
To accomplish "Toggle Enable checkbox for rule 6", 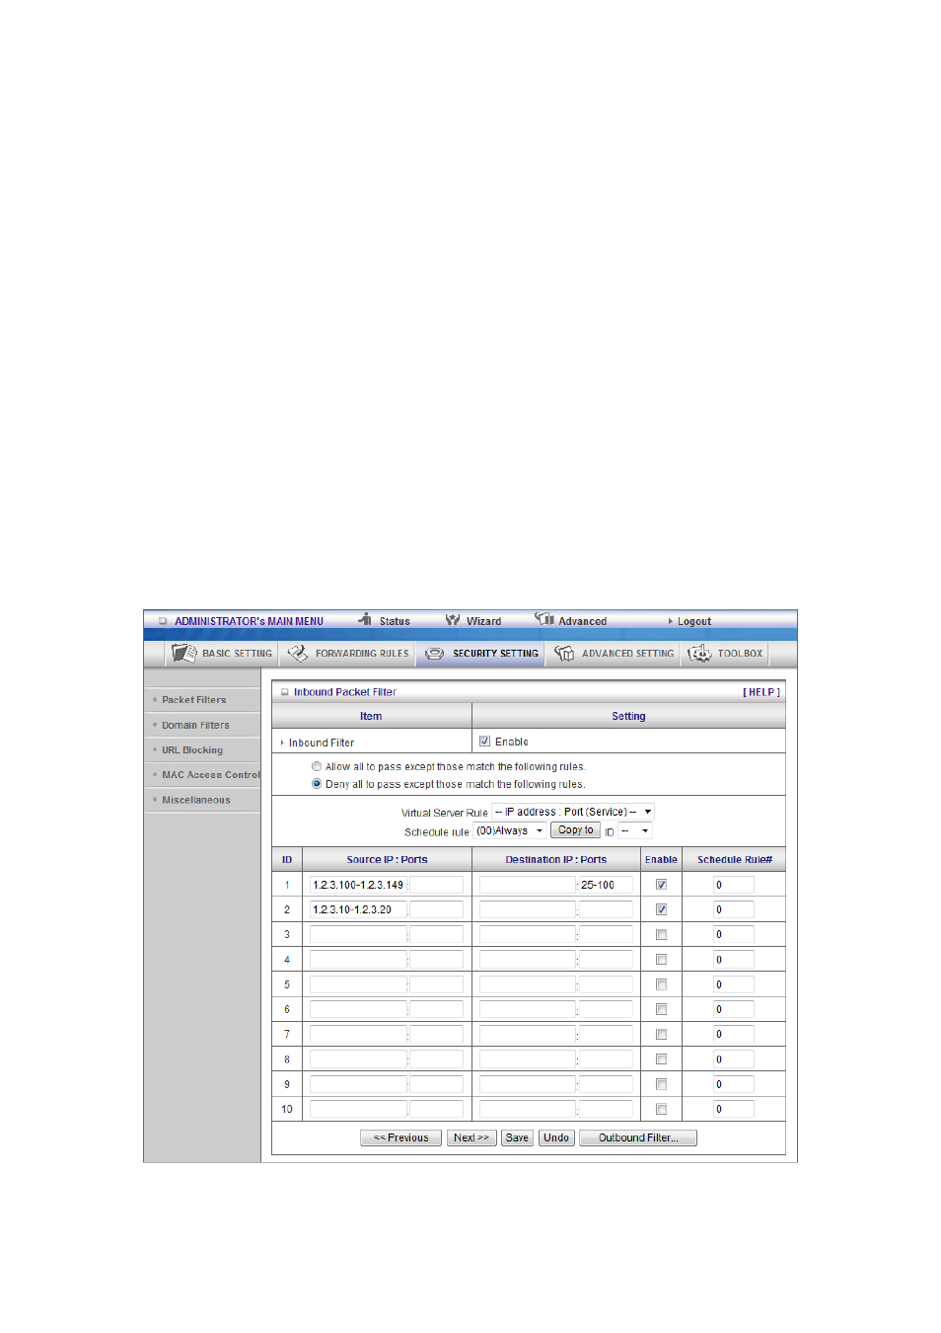I will point(661,1009).
